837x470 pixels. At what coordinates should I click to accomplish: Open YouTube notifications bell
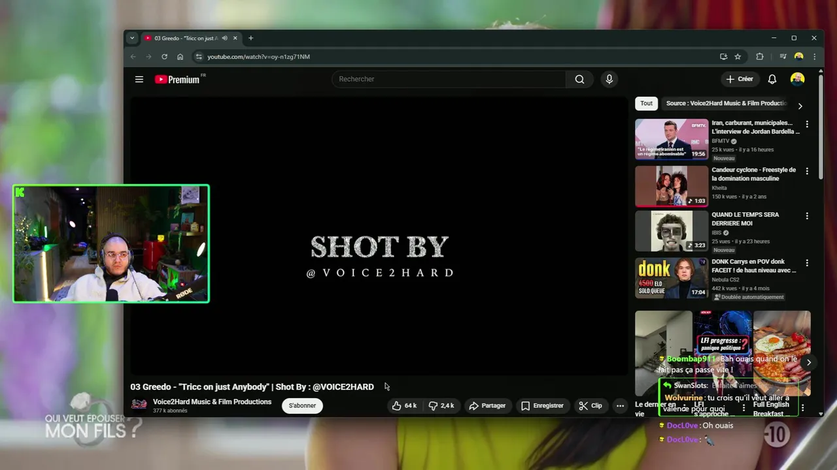pos(772,79)
